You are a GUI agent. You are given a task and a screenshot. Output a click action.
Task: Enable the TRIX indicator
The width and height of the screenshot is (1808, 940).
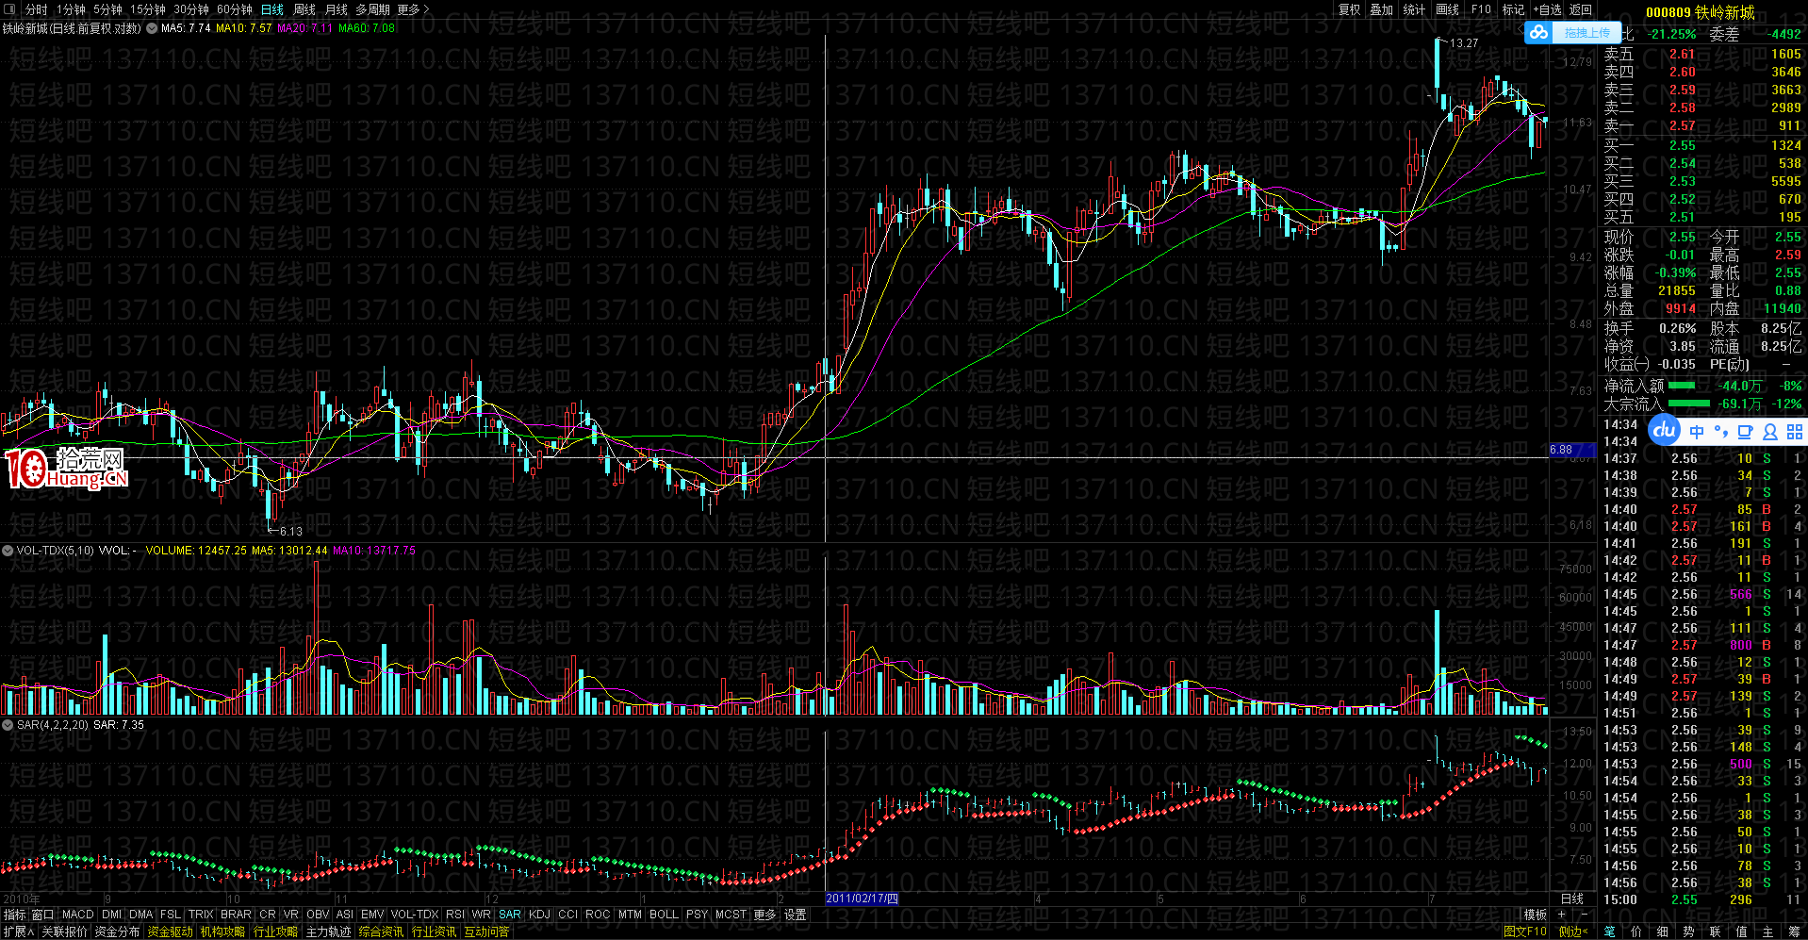click(201, 915)
